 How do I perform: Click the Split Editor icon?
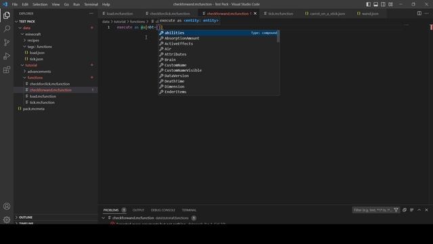(419, 14)
